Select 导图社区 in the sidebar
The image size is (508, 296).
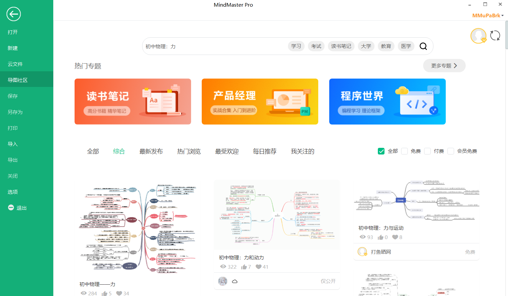pyautogui.click(x=27, y=80)
